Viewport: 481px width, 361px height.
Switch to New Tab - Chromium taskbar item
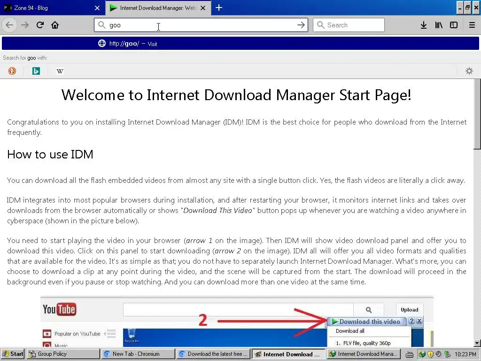click(139, 354)
